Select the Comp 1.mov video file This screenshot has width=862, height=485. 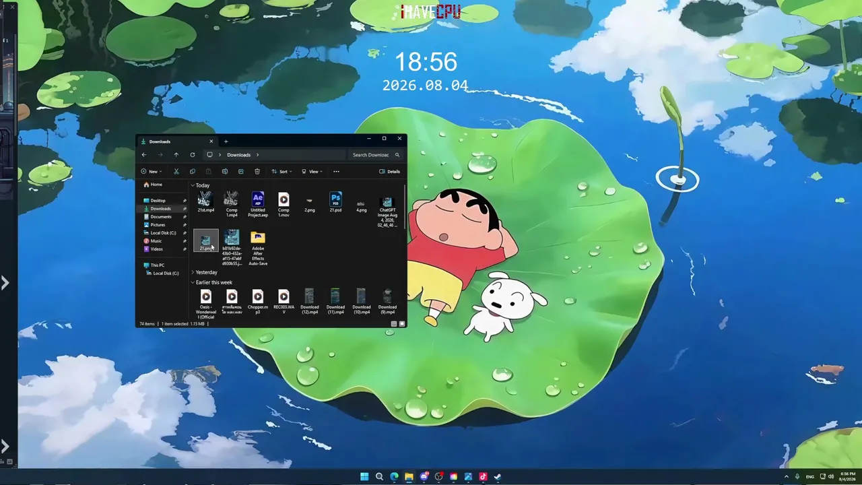284,204
